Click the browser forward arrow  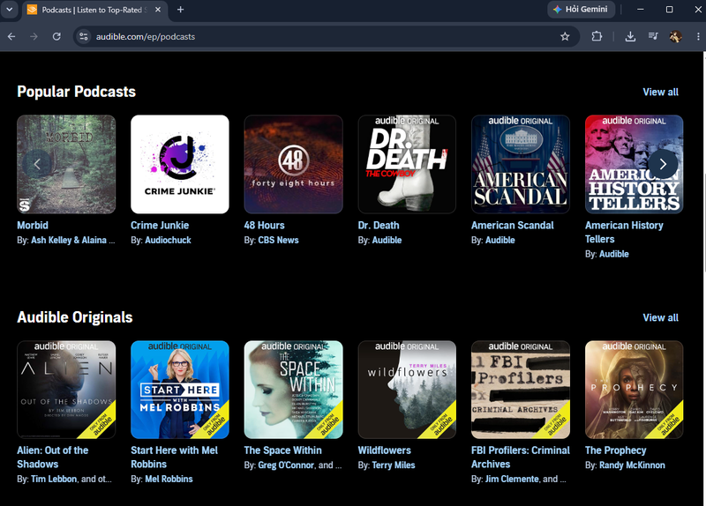coord(34,36)
